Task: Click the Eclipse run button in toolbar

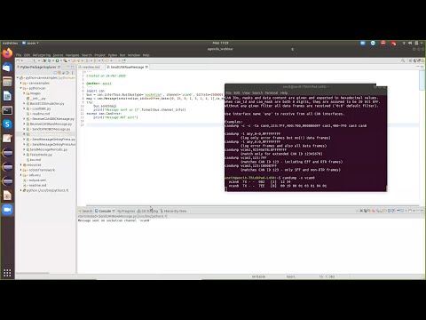Action: (58, 60)
